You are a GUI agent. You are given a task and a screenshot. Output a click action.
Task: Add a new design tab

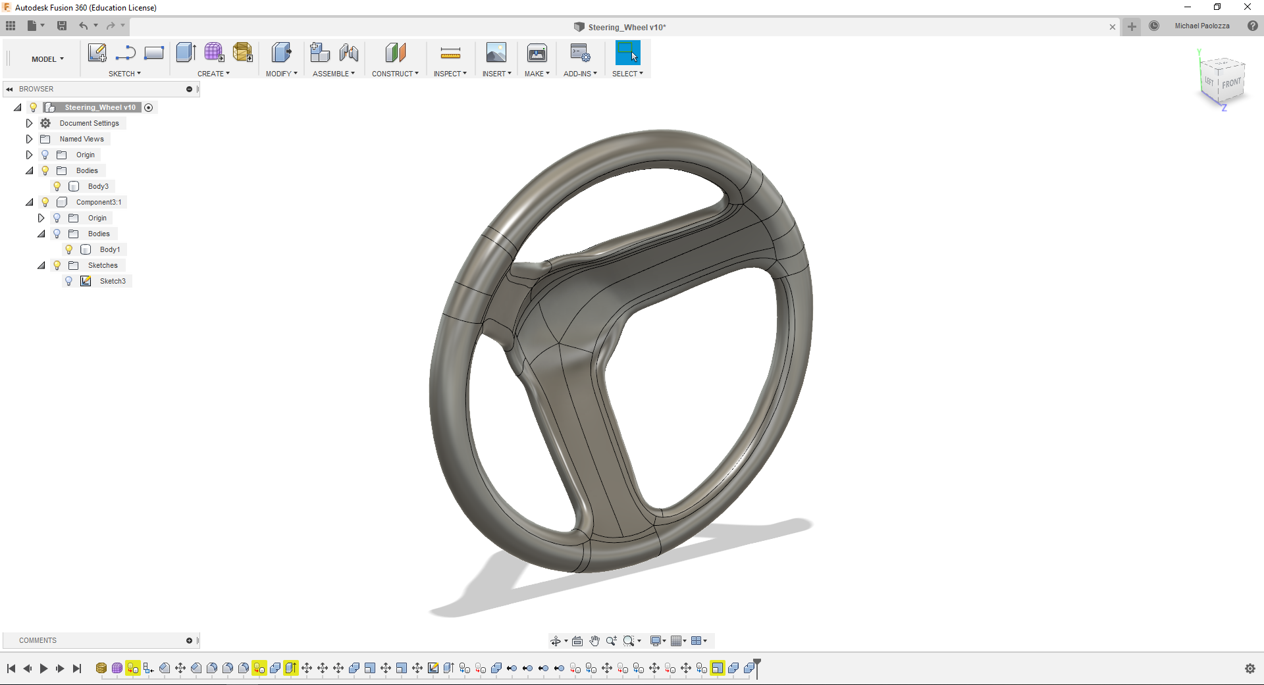pyautogui.click(x=1132, y=26)
